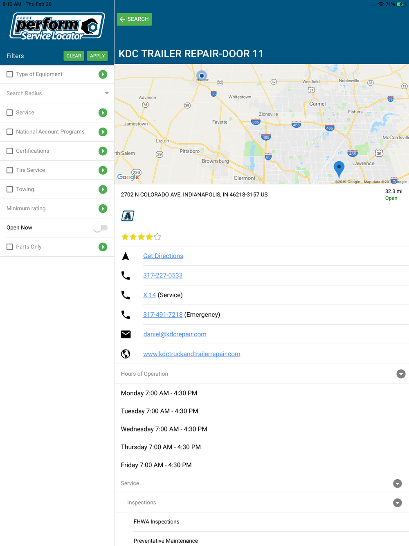This screenshot has width=409, height=546.
Task: Tap the Tuesday hours row
Action: tap(160, 411)
